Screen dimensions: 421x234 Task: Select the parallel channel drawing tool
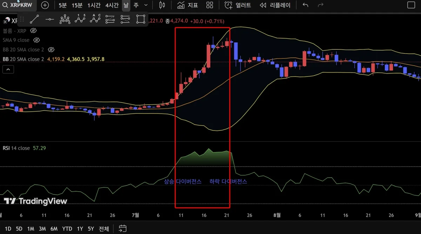point(110,20)
